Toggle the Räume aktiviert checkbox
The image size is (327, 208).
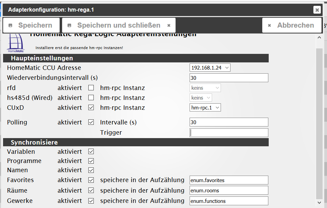pos(91,191)
